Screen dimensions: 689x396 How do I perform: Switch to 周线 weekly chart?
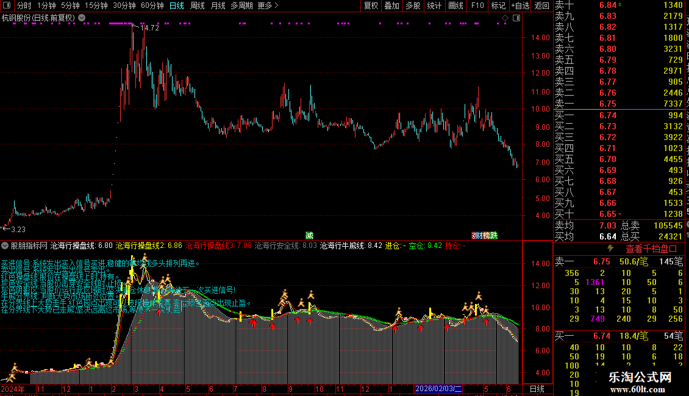tap(198, 5)
